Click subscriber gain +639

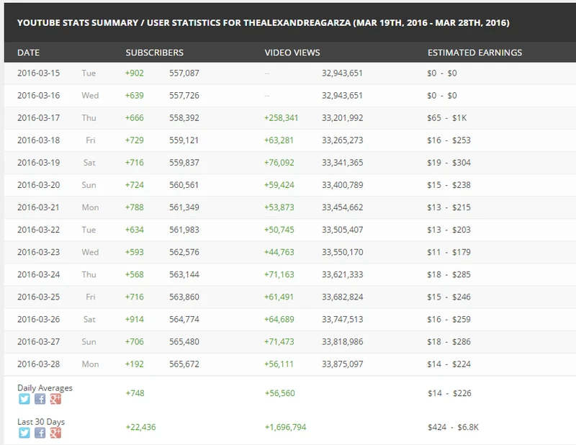click(135, 96)
